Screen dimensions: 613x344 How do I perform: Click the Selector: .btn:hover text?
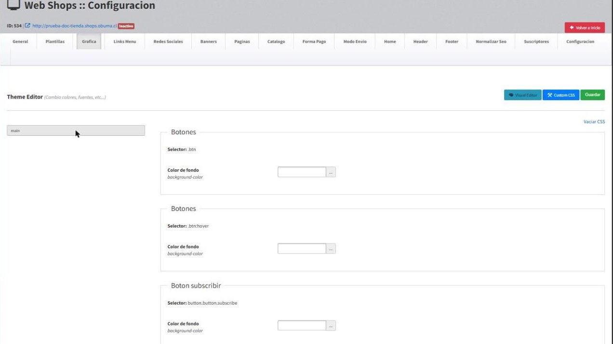pyautogui.click(x=188, y=226)
